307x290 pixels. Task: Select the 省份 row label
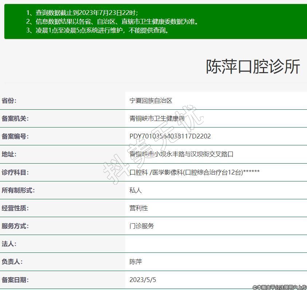[x=9, y=101]
